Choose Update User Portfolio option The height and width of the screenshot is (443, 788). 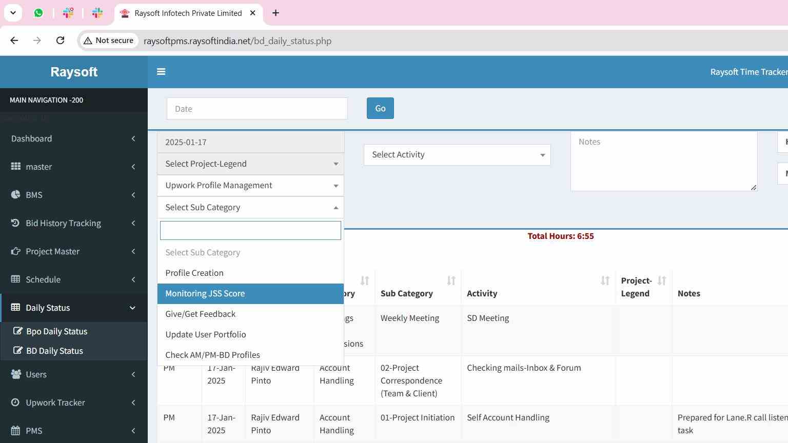pos(250,334)
